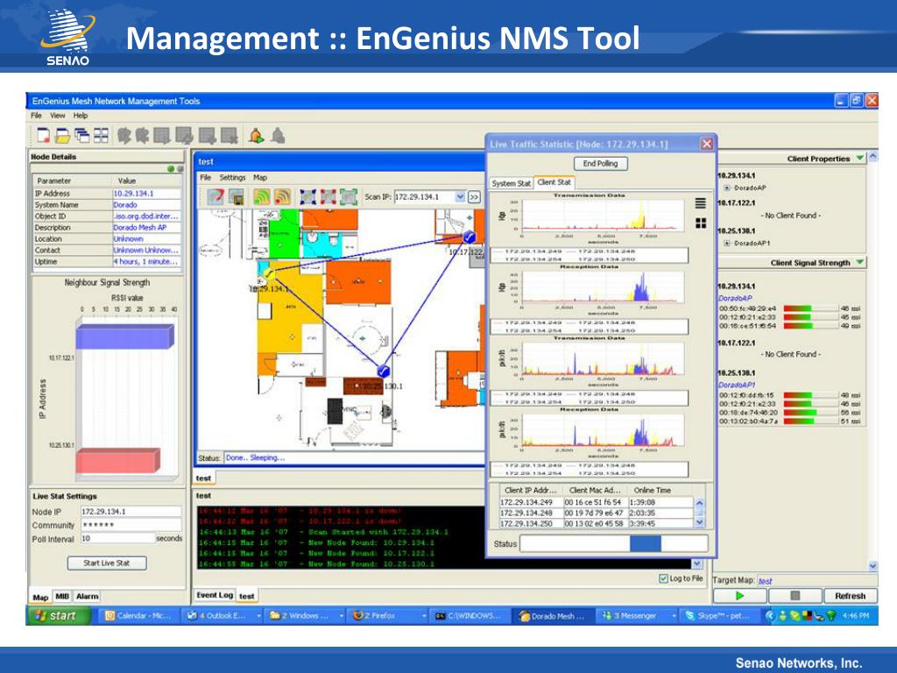Open Firefox from the taskbar
The height and width of the screenshot is (673, 897).
point(388,616)
